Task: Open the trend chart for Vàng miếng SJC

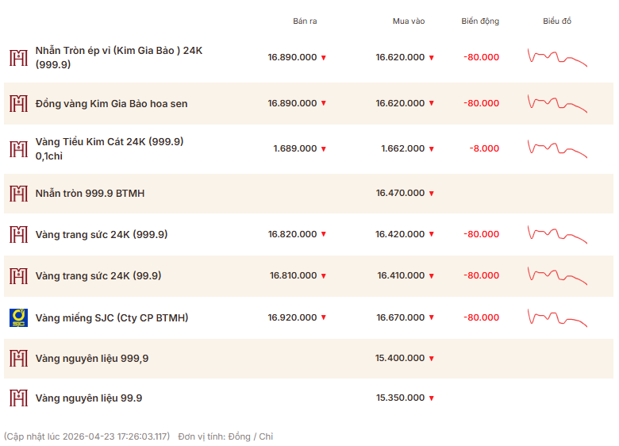Action: pyautogui.click(x=557, y=317)
